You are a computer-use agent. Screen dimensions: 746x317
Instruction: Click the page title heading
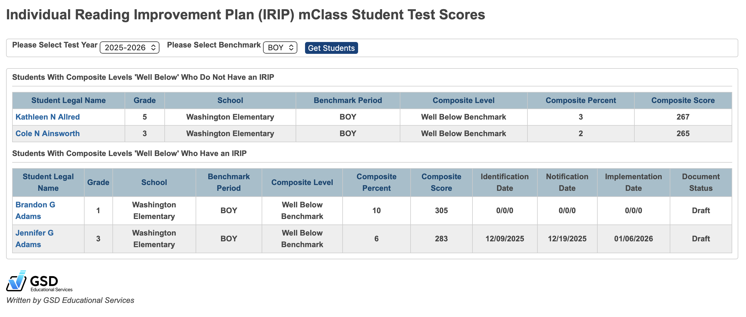246,14
